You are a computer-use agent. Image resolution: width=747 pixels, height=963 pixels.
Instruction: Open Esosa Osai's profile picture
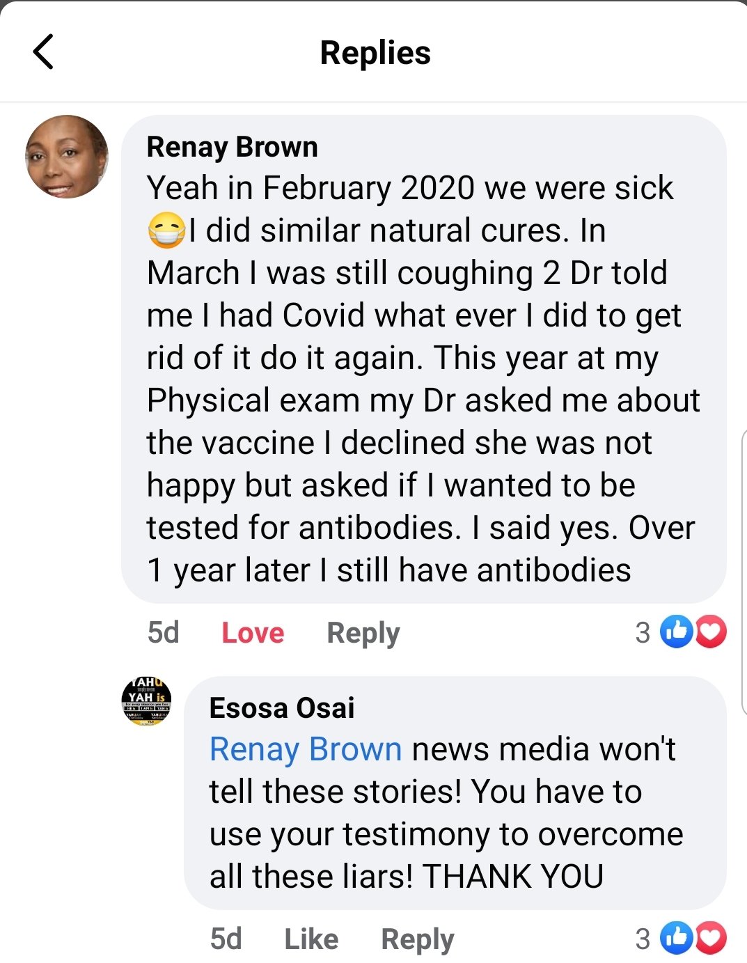(x=146, y=701)
